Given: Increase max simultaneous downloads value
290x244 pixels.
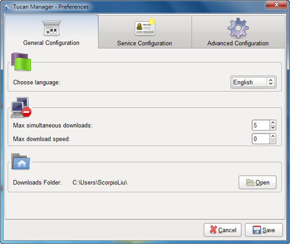Looking at the screenshot, I should (x=273, y=123).
